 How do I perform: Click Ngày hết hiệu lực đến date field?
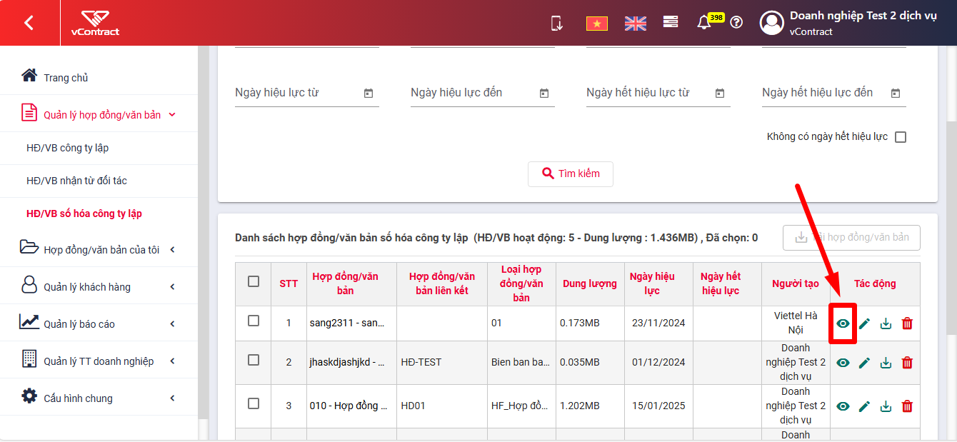click(x=834, y=93)
